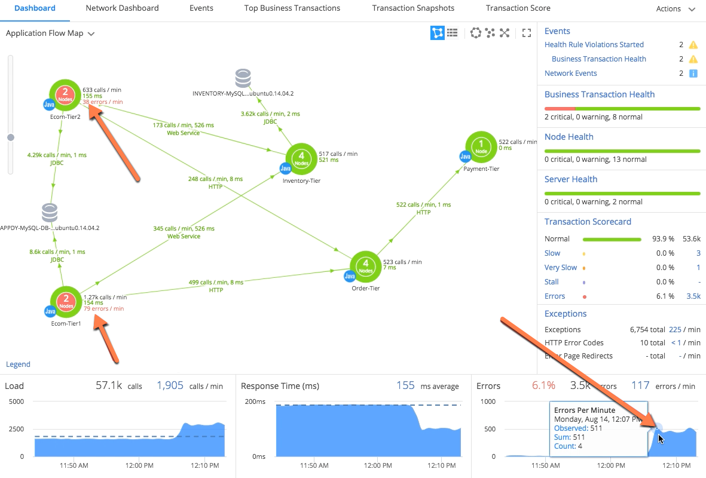Select the Payment-Tier node circle
The height and width of the screenshot is (478, 706).
481,147
